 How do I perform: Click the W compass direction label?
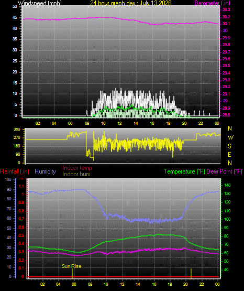[230, 137]
